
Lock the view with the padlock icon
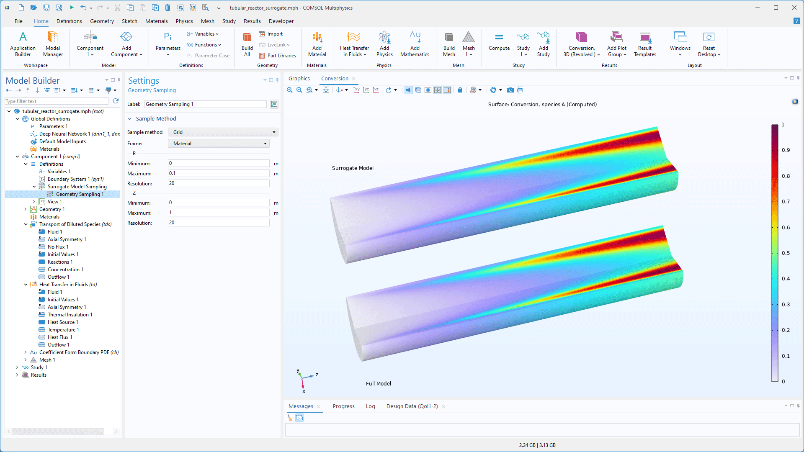coord(460,90)
